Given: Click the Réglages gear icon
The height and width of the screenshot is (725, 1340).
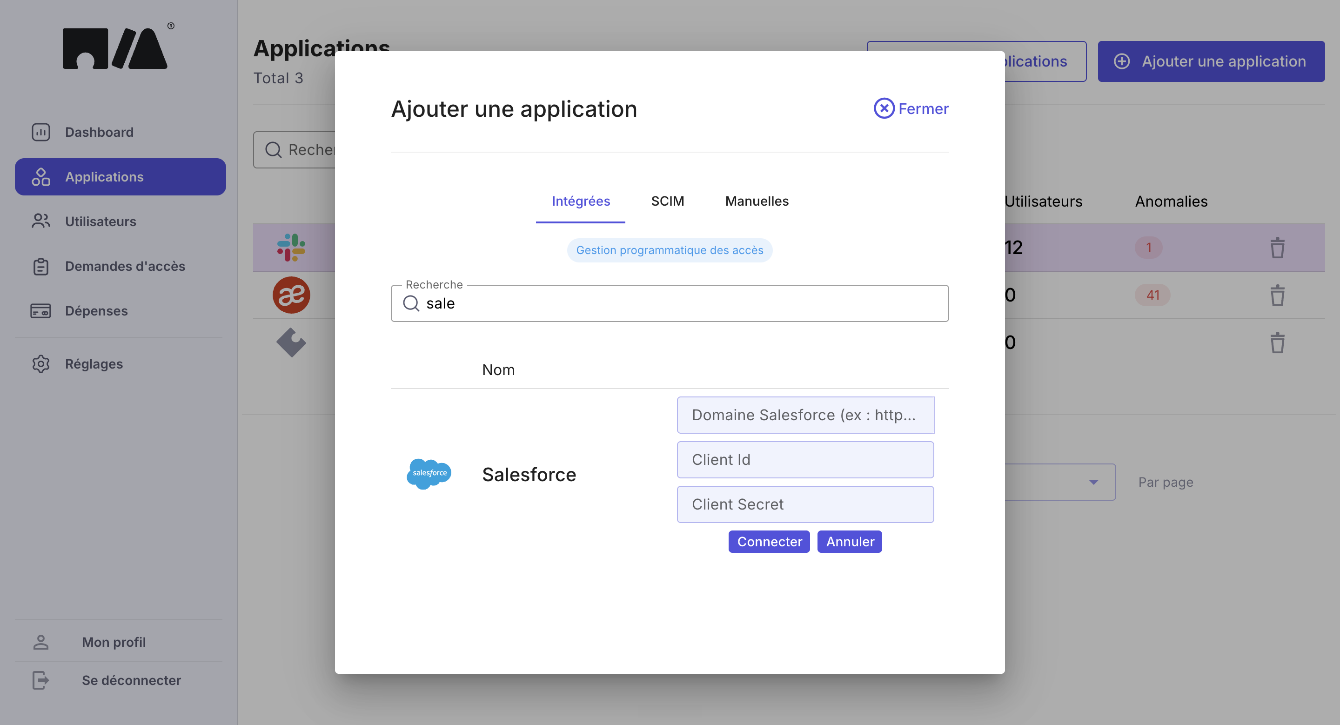Looking at the screenshot, I should 40,364.
